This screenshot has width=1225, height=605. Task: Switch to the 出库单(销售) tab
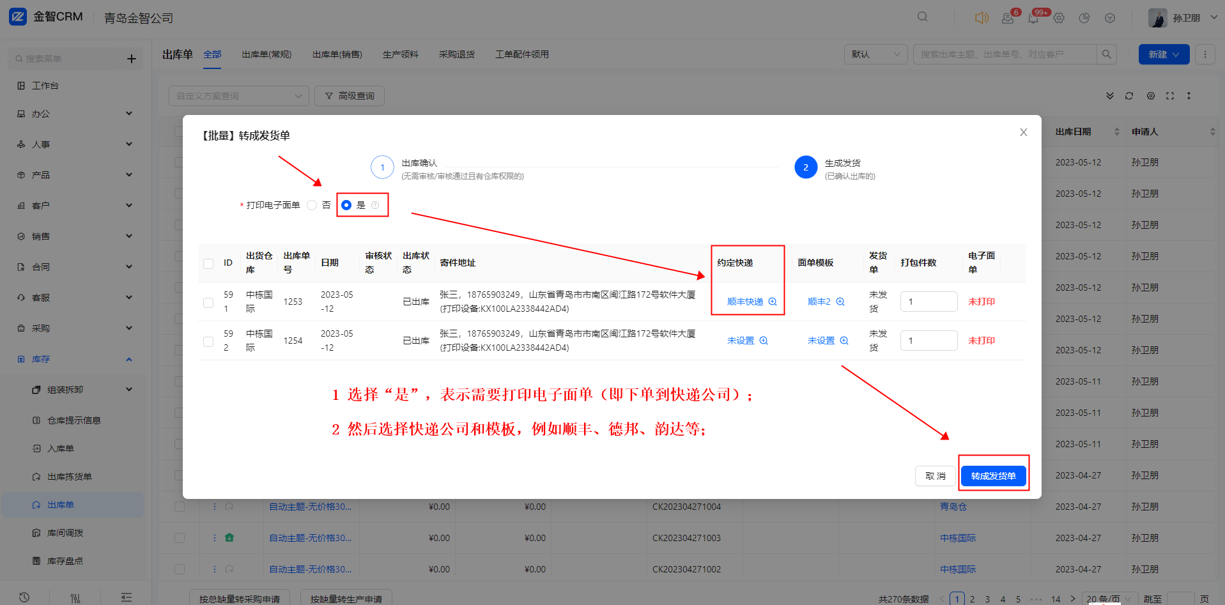[337, 54]
